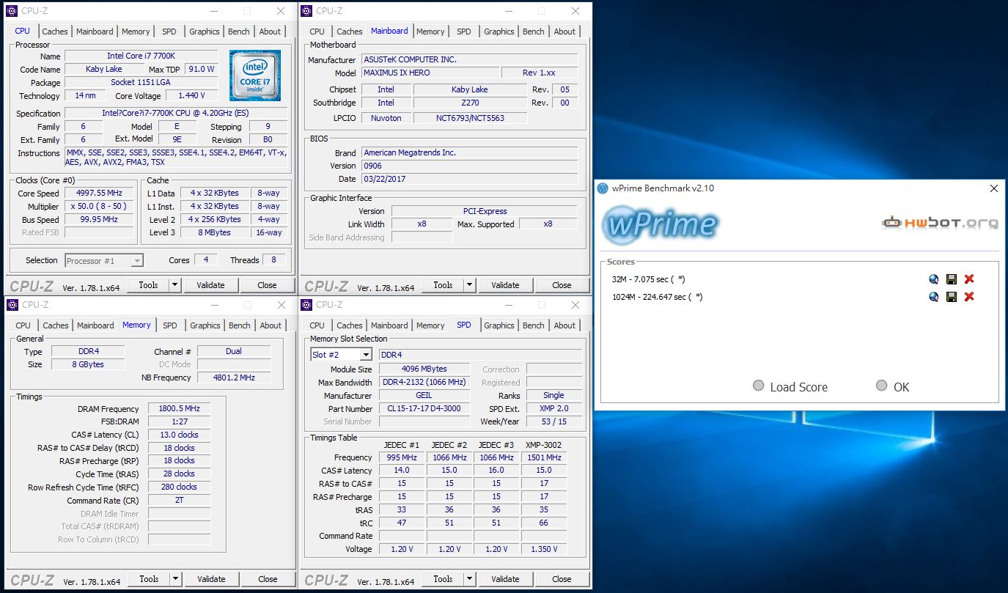1008x593 pixels.
Task: Click the FSB:DRAM ratio 1:27 value
Action: tap(179, 421)
